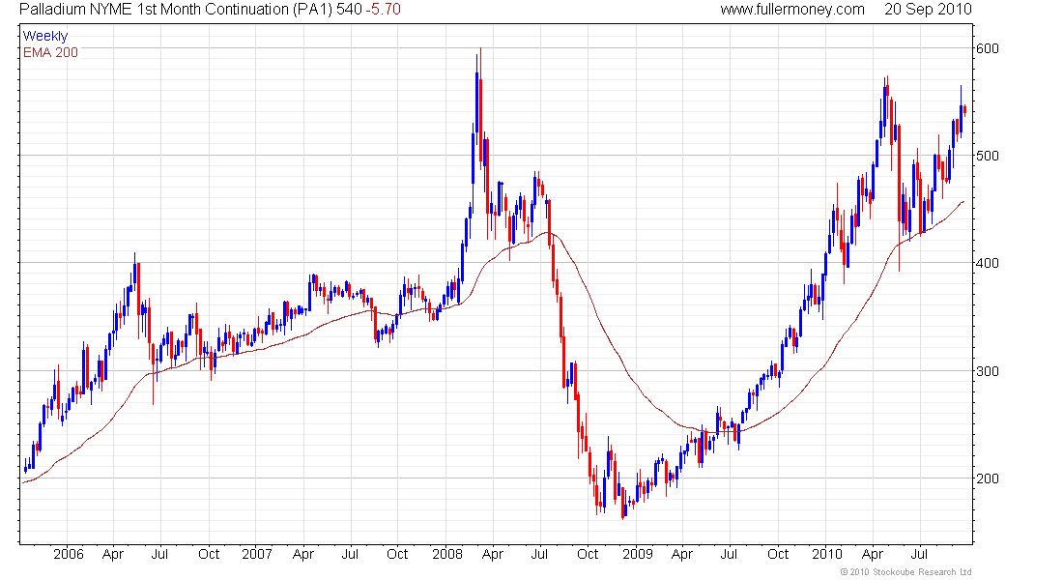
Task: Open the www.fullermoney.com link text
Action: pos(791,10)
